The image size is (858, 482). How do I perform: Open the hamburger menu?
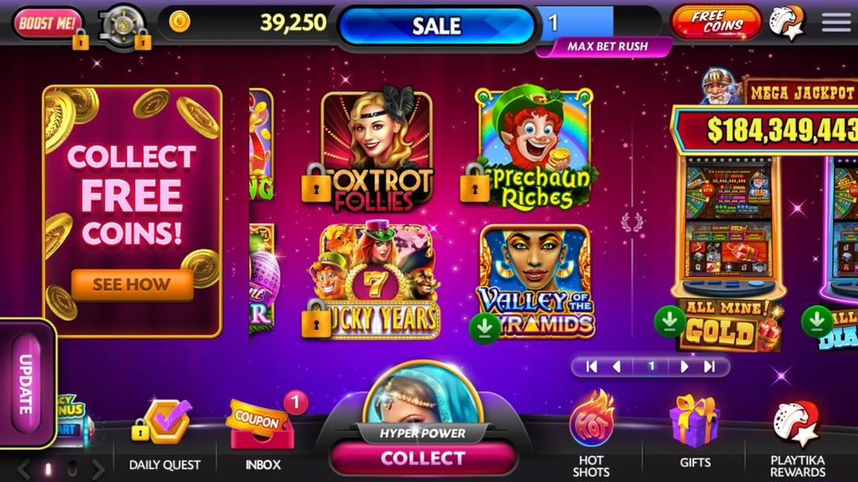pos(835,22)
